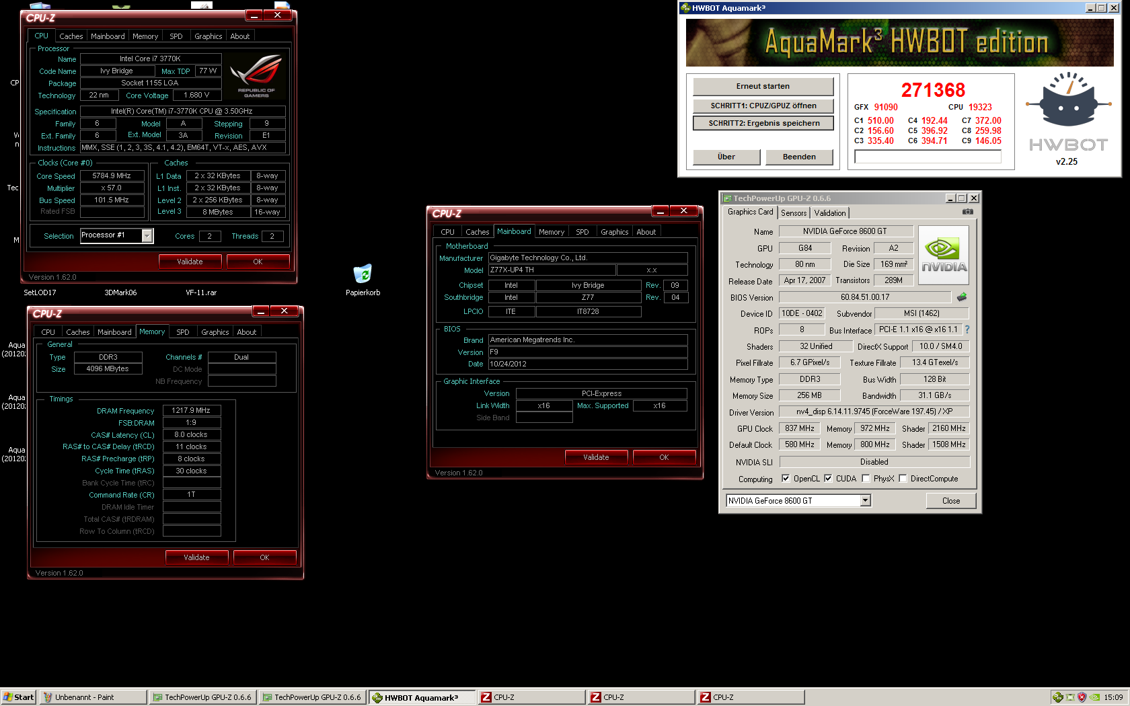This screenshot has height=706, width=1130.
Task: Select the SetLOD17 desktop shortcut
Action: [x=40, y=292]
